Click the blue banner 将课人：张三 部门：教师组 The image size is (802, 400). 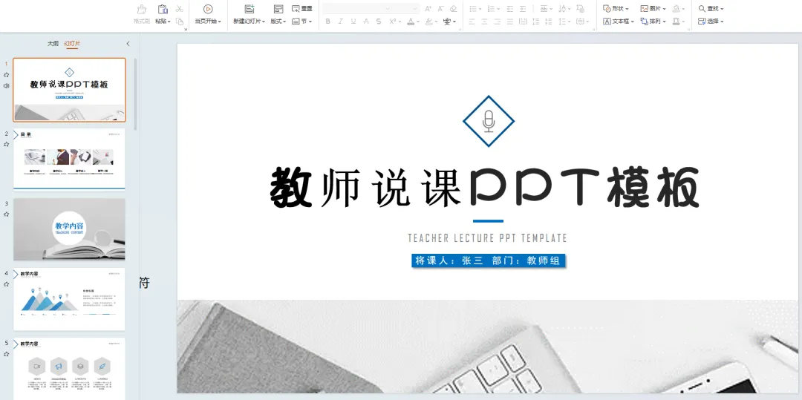pyautogui.click(x=488, y=260)
